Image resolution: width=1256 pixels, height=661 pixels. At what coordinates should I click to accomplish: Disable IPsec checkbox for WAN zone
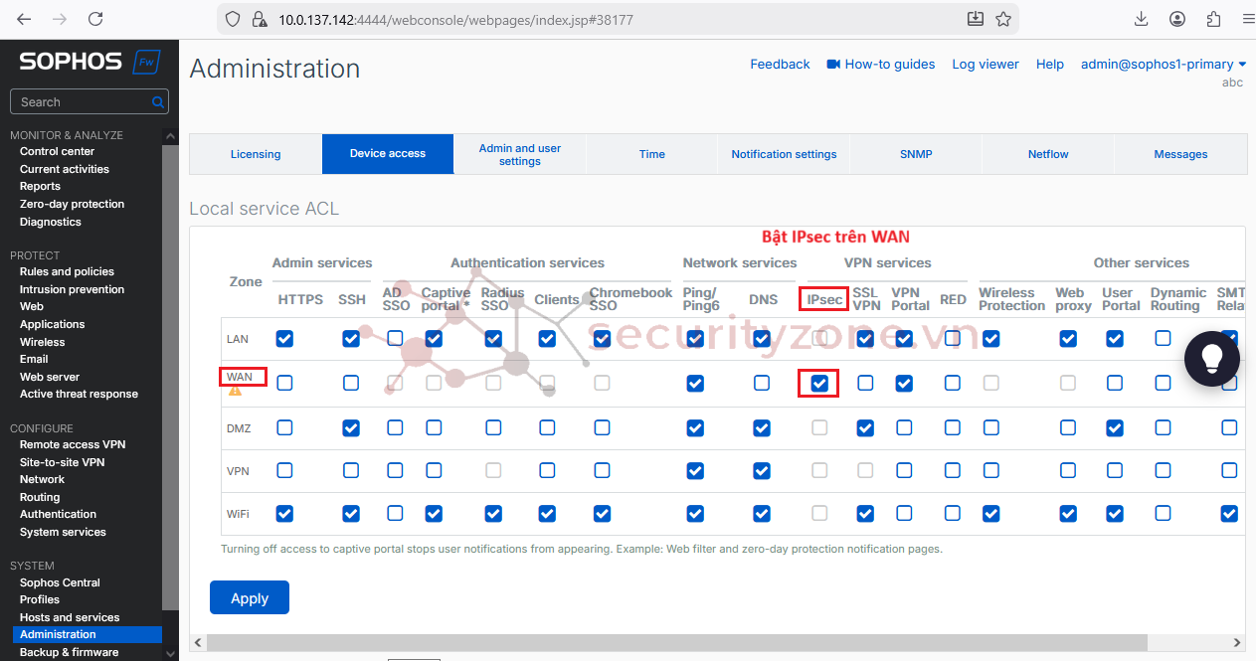pyautogui.click(x=819, y=383)
